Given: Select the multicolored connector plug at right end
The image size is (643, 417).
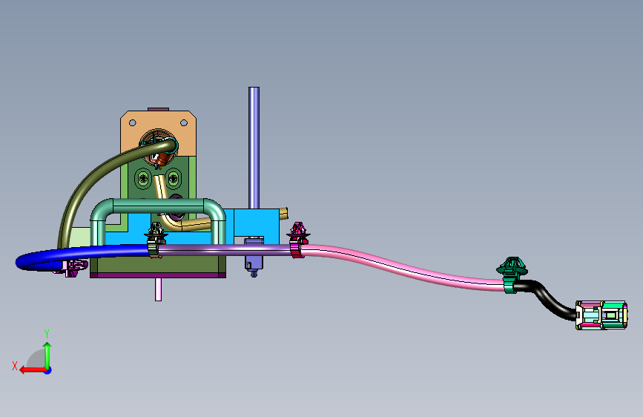Looking at the screenshot, I should click(601, 315).
